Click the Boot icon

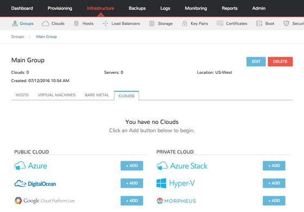(x=259, y=23)
